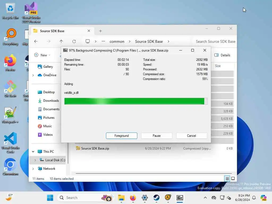
Task: Open Visual Studio 2022 Preview shortcut
Action: (x=31, y=12)
